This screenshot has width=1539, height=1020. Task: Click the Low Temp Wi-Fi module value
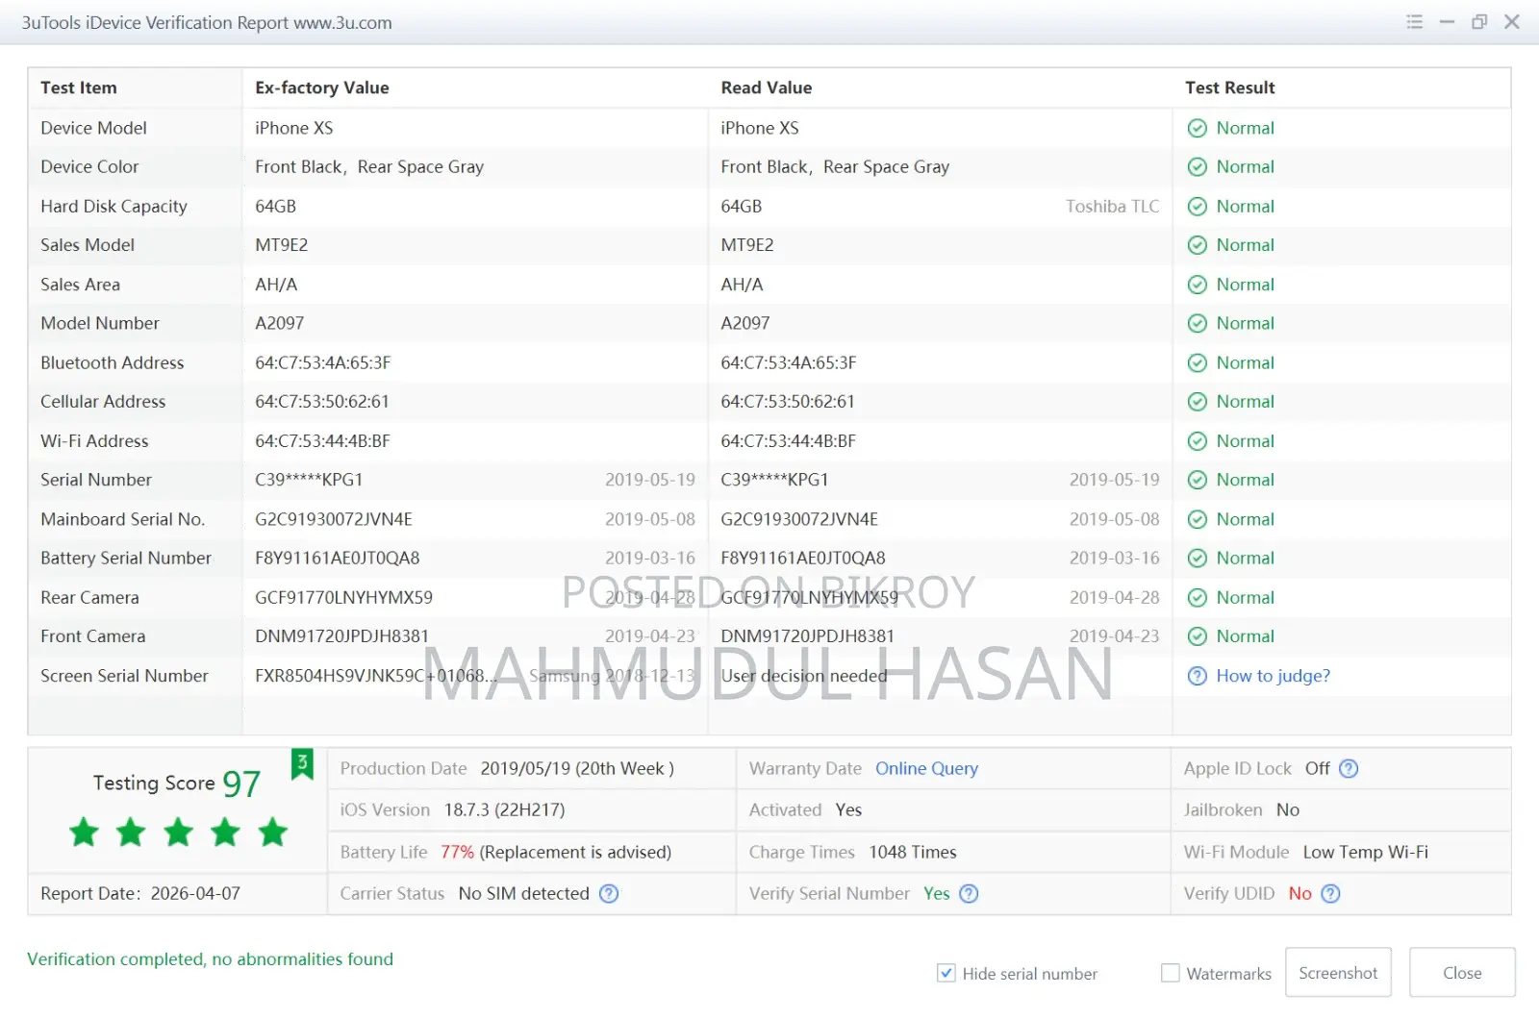[1365, 852]
